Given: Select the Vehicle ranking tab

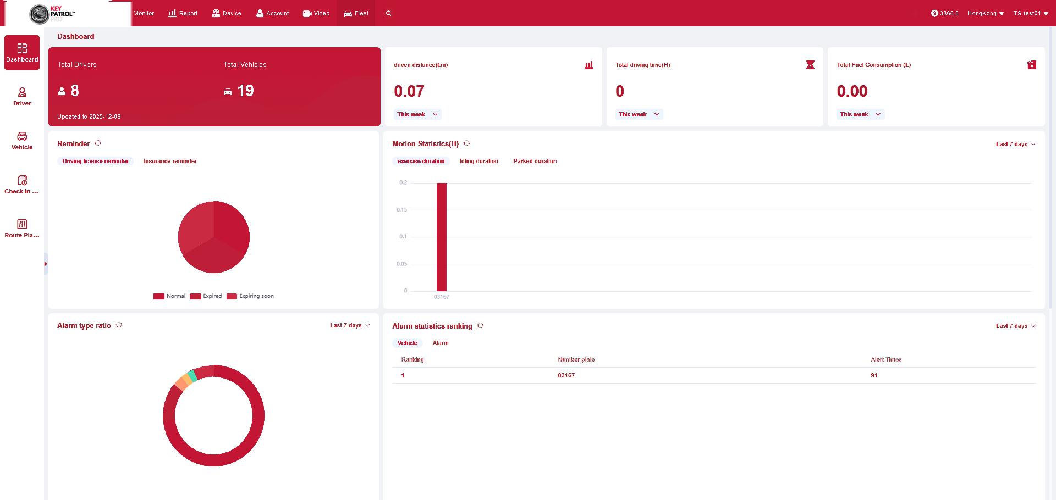Looking at the screenshot, I should [408, 343].
